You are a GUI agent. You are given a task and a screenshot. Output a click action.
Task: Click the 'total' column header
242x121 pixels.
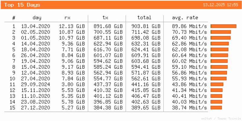coord(144,18)
